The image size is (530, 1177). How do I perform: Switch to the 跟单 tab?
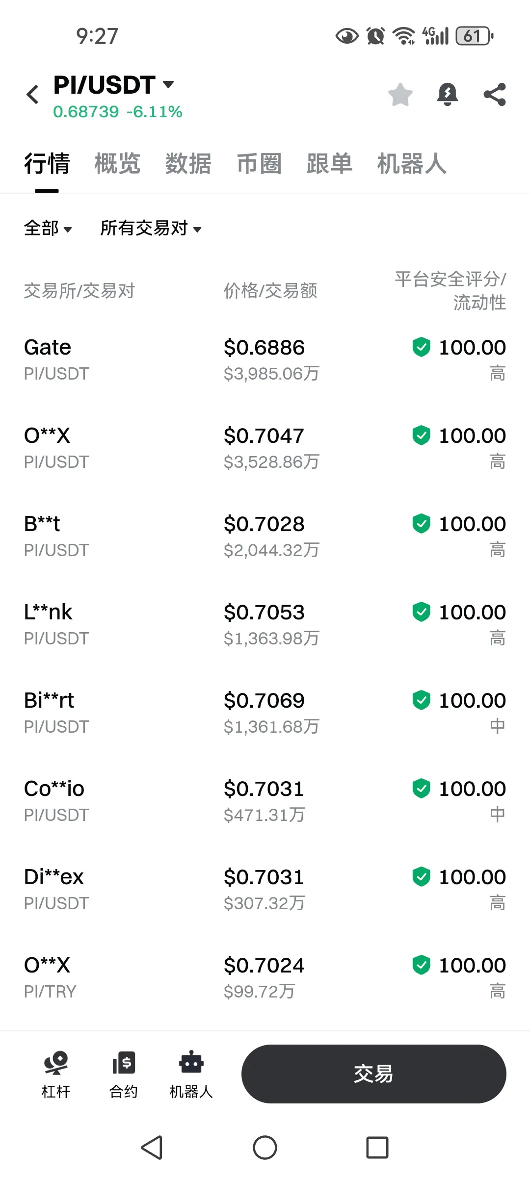pos(329,163)
